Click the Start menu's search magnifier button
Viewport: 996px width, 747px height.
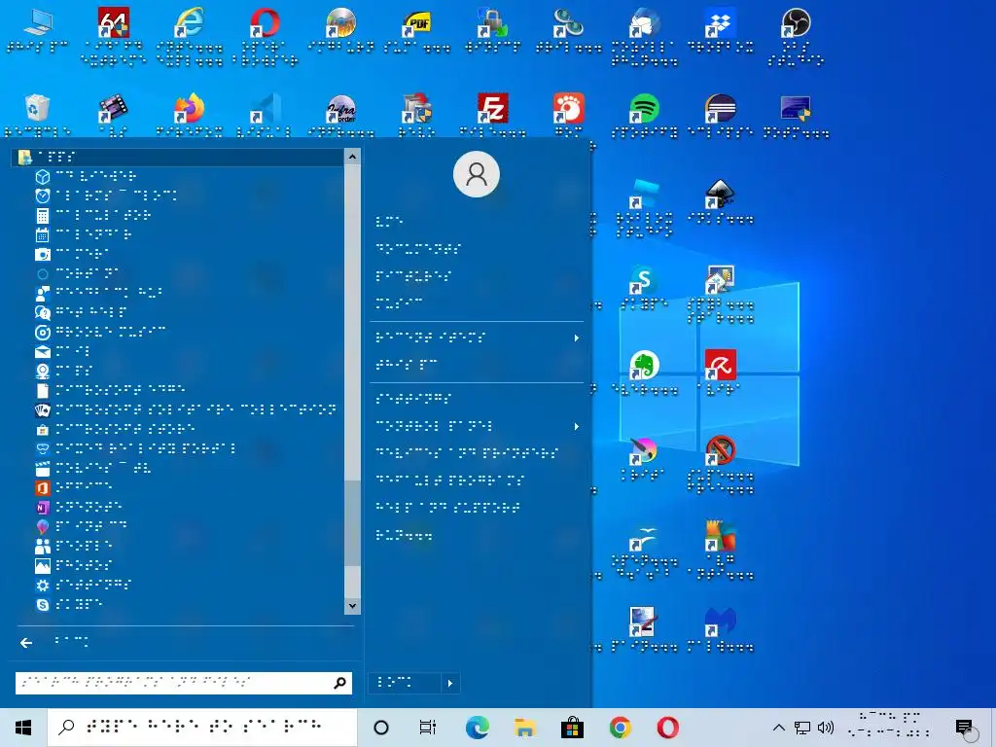point(340,683)
